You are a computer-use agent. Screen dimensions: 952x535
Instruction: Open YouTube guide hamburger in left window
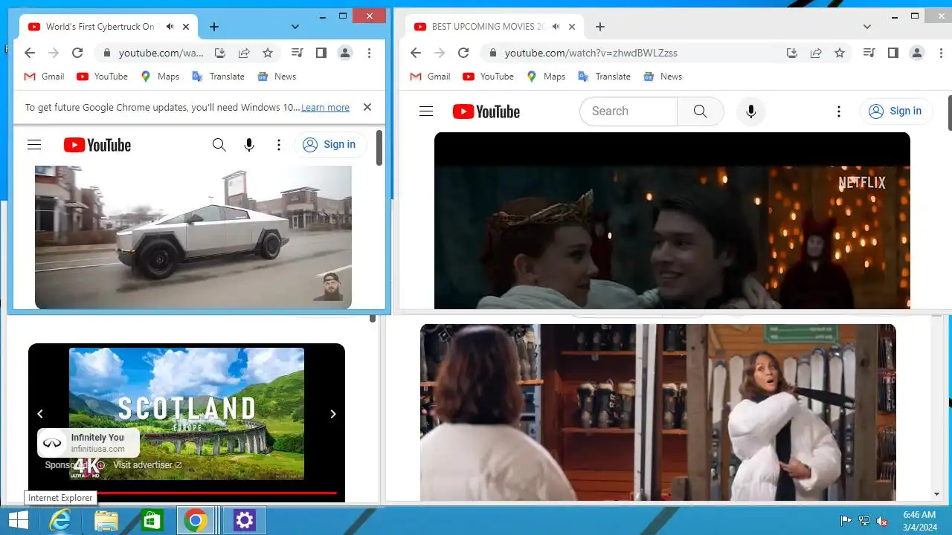click(34, 145)
